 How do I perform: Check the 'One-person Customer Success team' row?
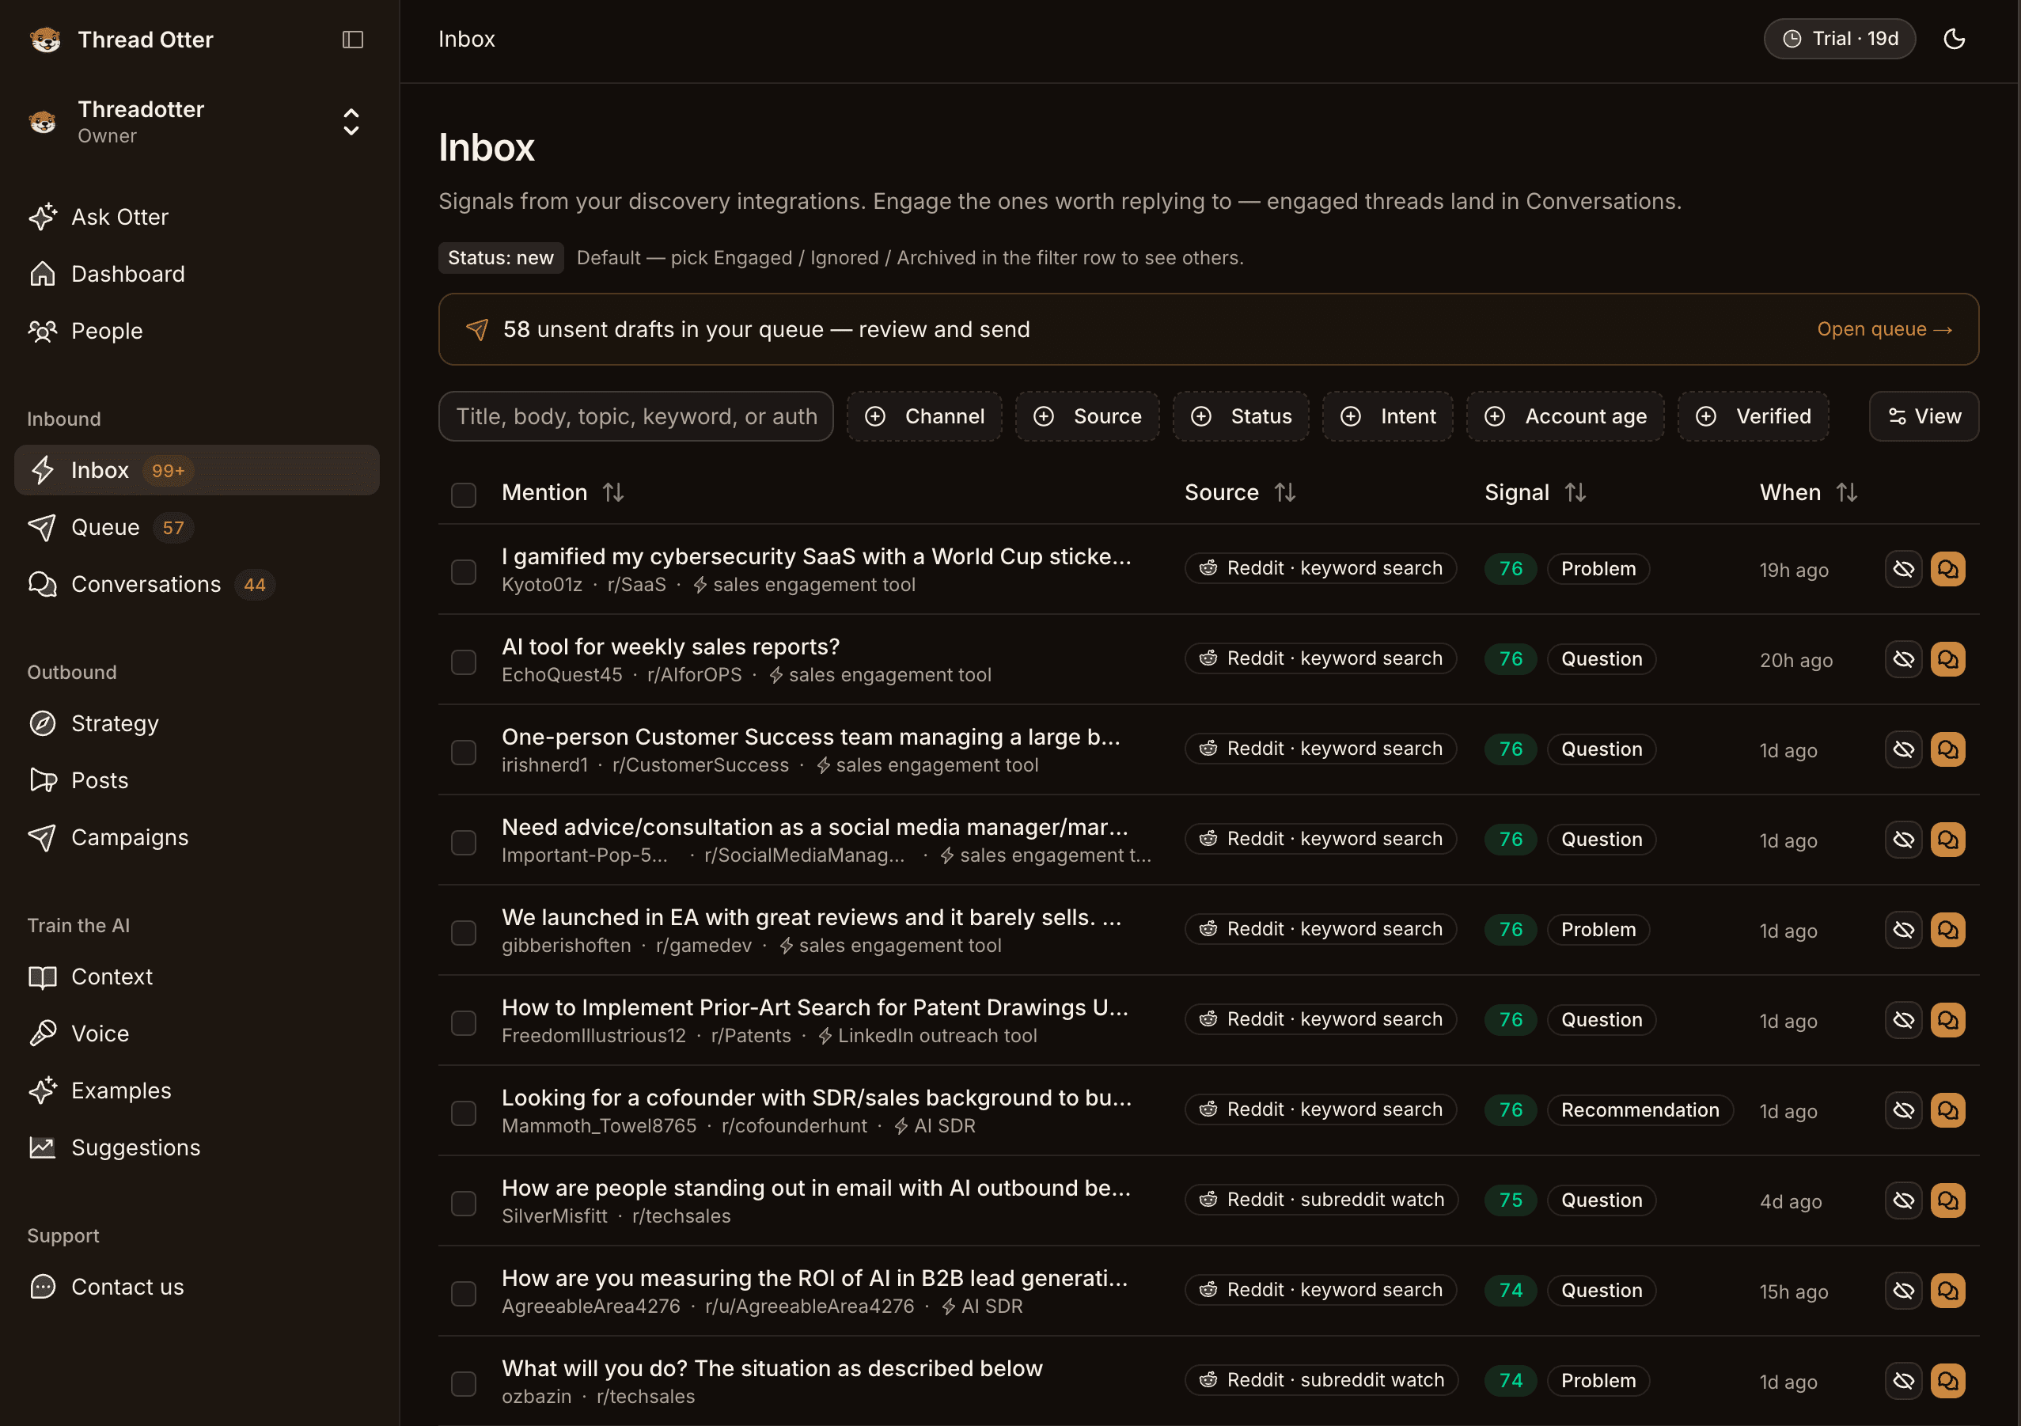point(463,752)
